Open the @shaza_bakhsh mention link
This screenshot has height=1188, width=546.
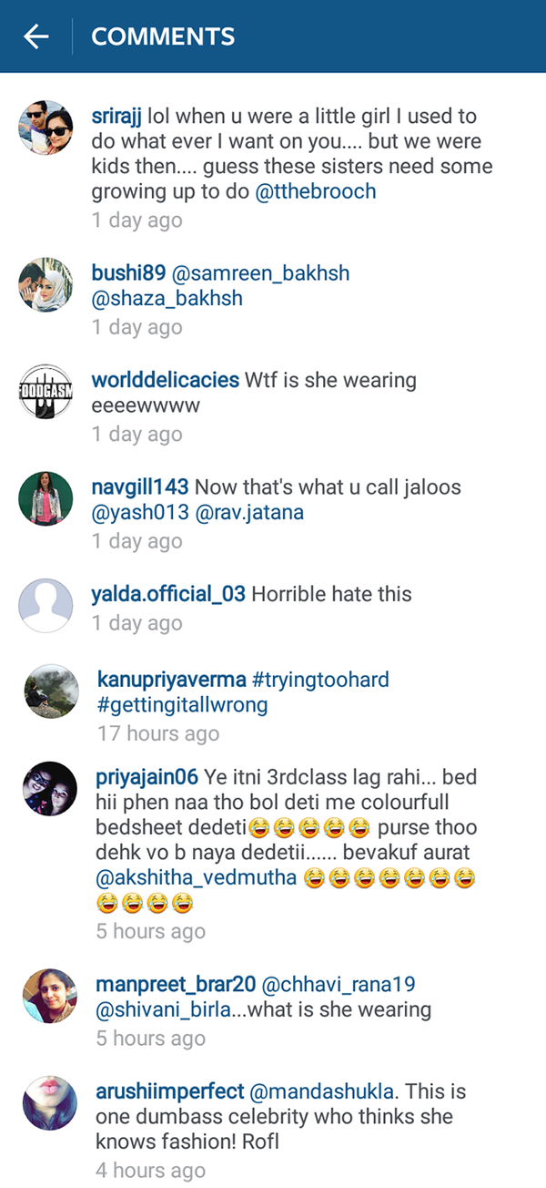167,299
